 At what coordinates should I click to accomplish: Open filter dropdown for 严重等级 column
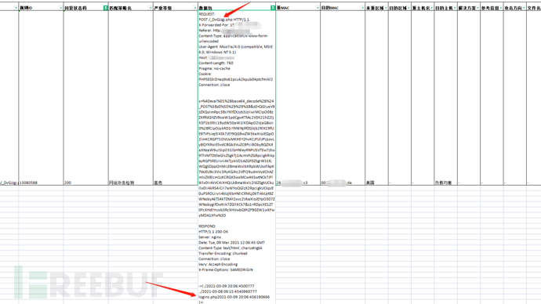(x=195, y=8)
